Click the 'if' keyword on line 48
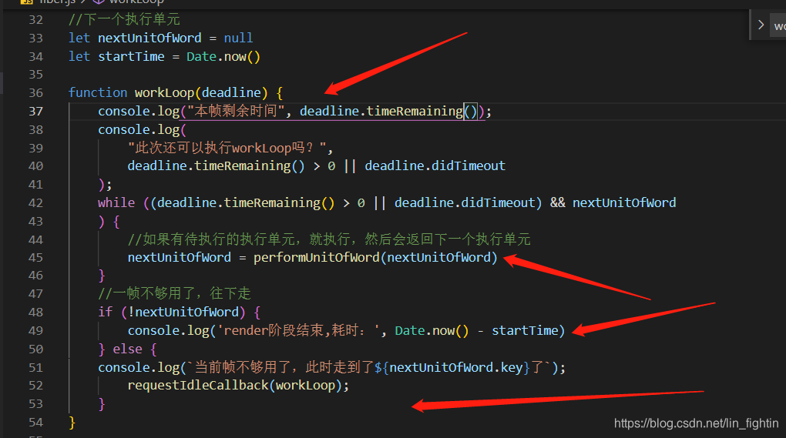The width and height of the screenshot is (786, 438). coord(106,312)
